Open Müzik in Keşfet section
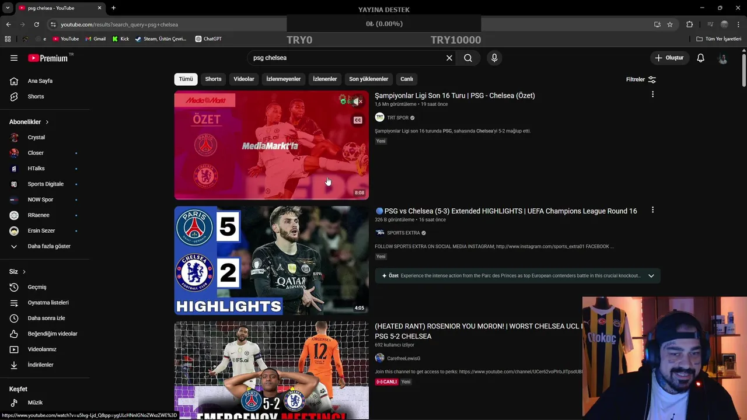This screenshot has height=420, width=747. tap(35, 402)
